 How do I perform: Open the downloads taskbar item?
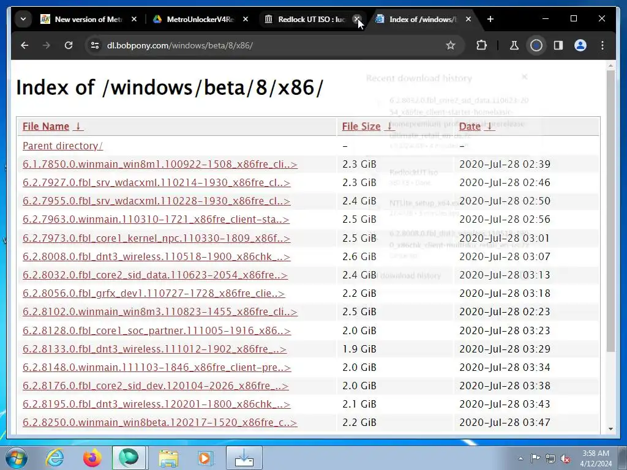(x=244, y=458)
